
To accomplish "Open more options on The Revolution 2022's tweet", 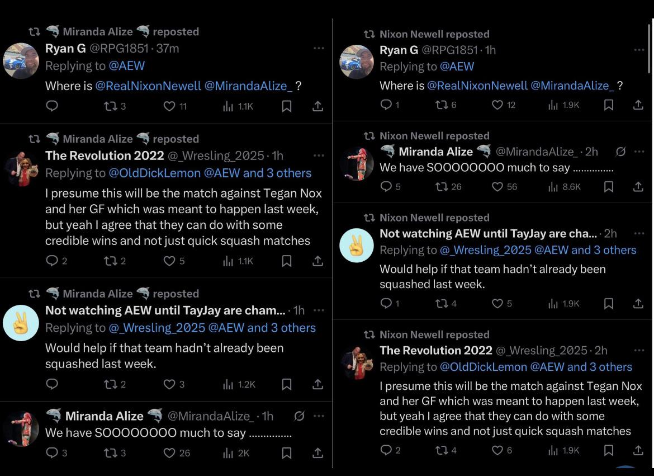I will 319,155.
